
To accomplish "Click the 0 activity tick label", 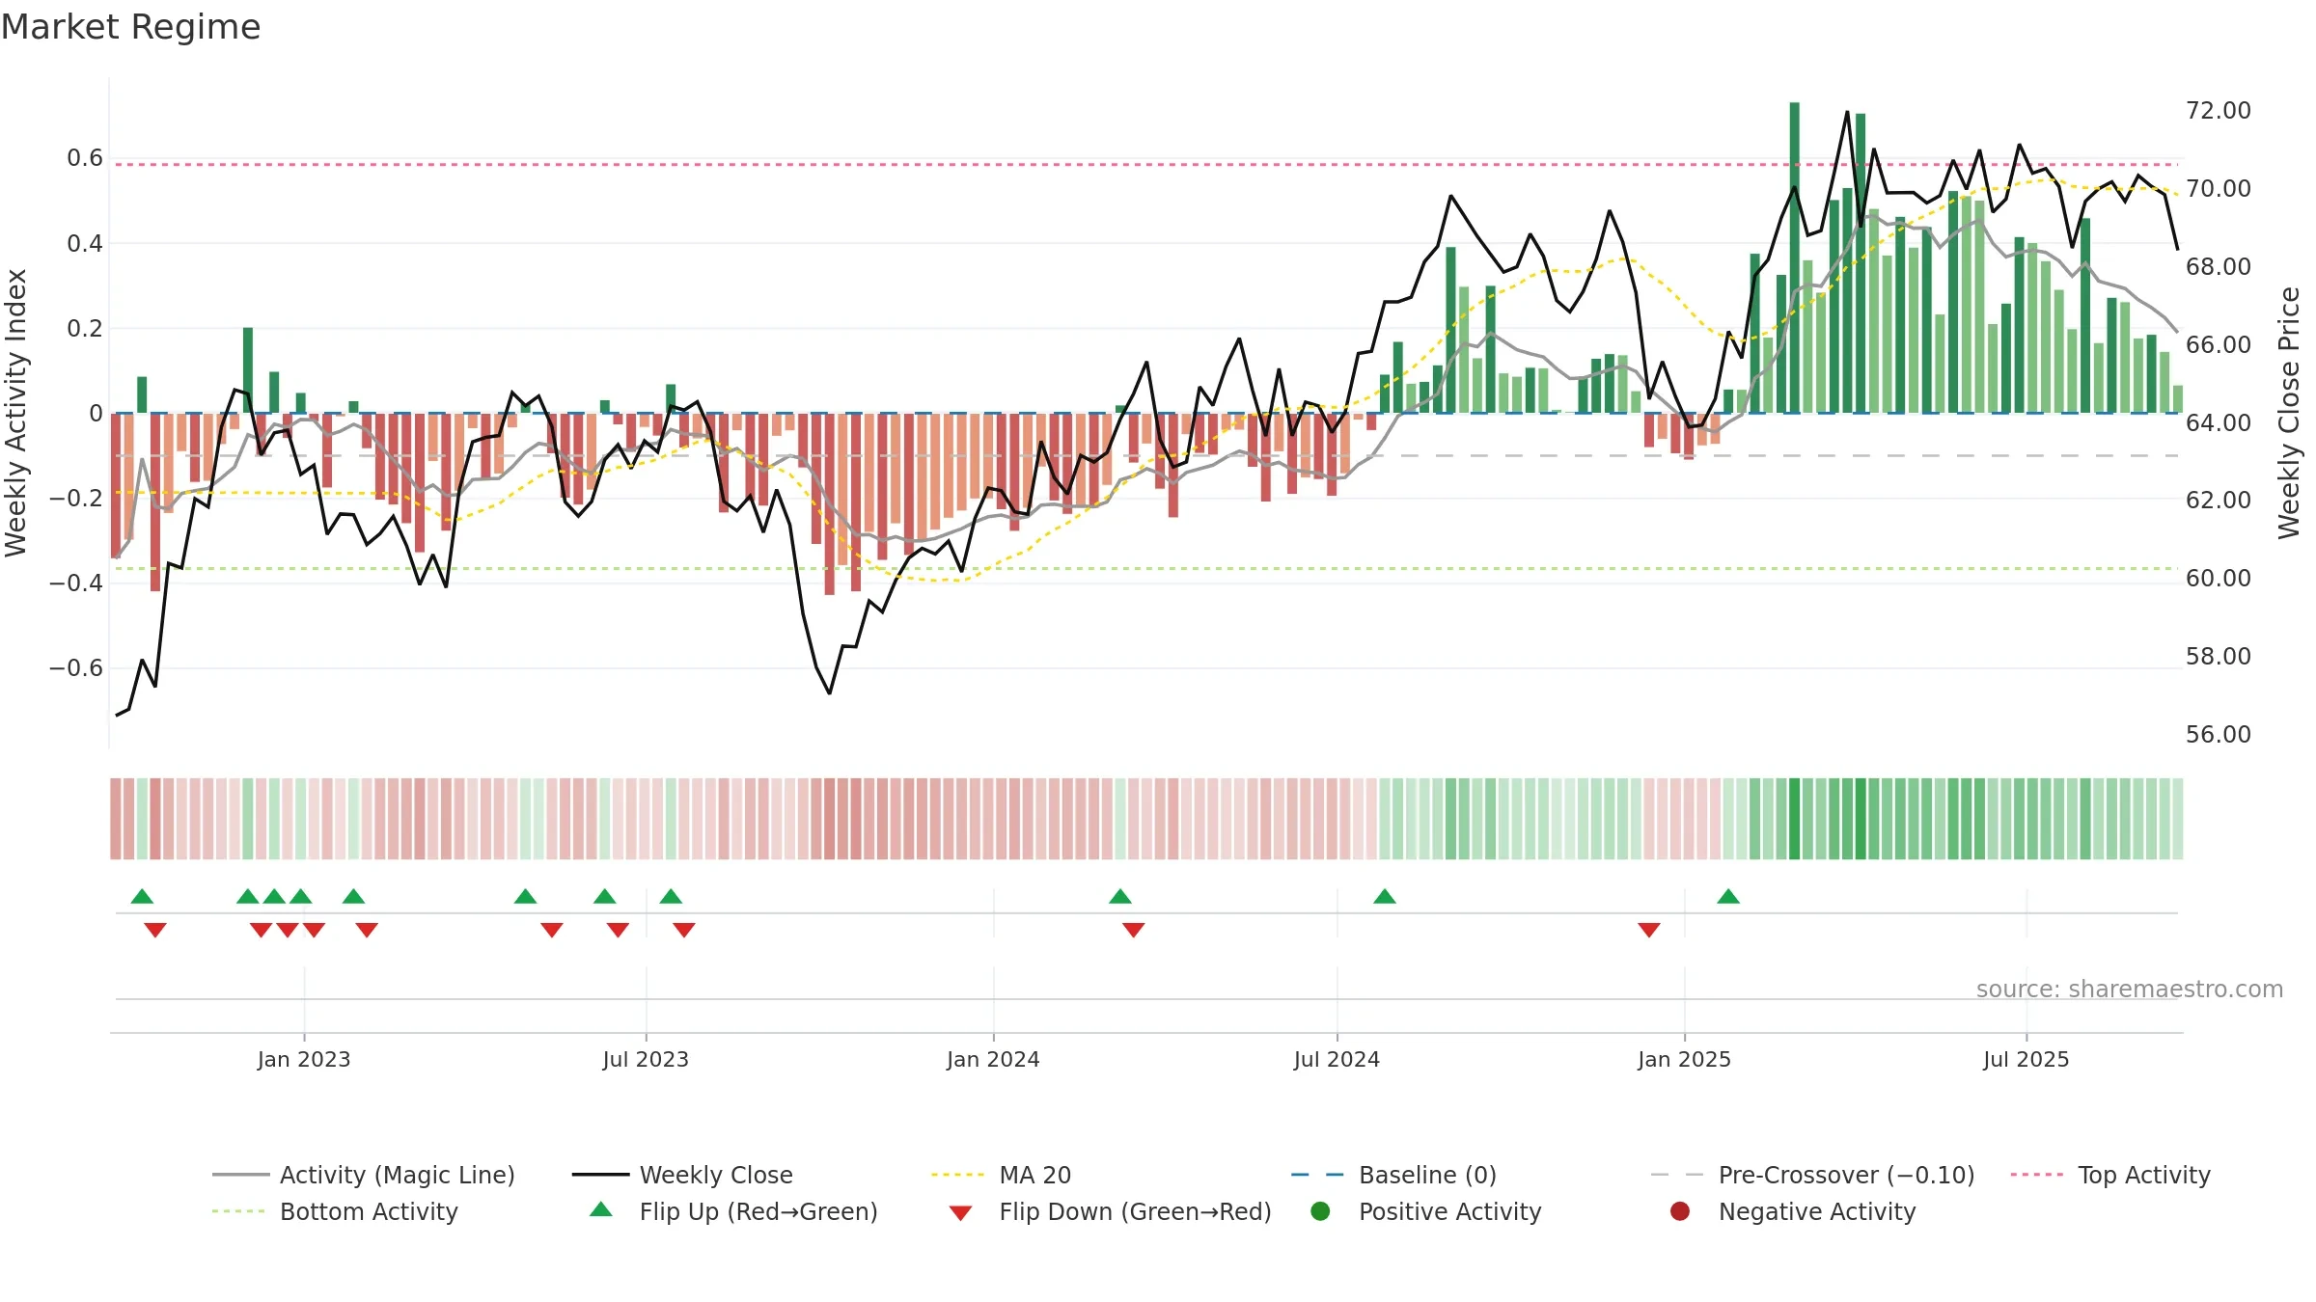I will (x=96, y=413).
